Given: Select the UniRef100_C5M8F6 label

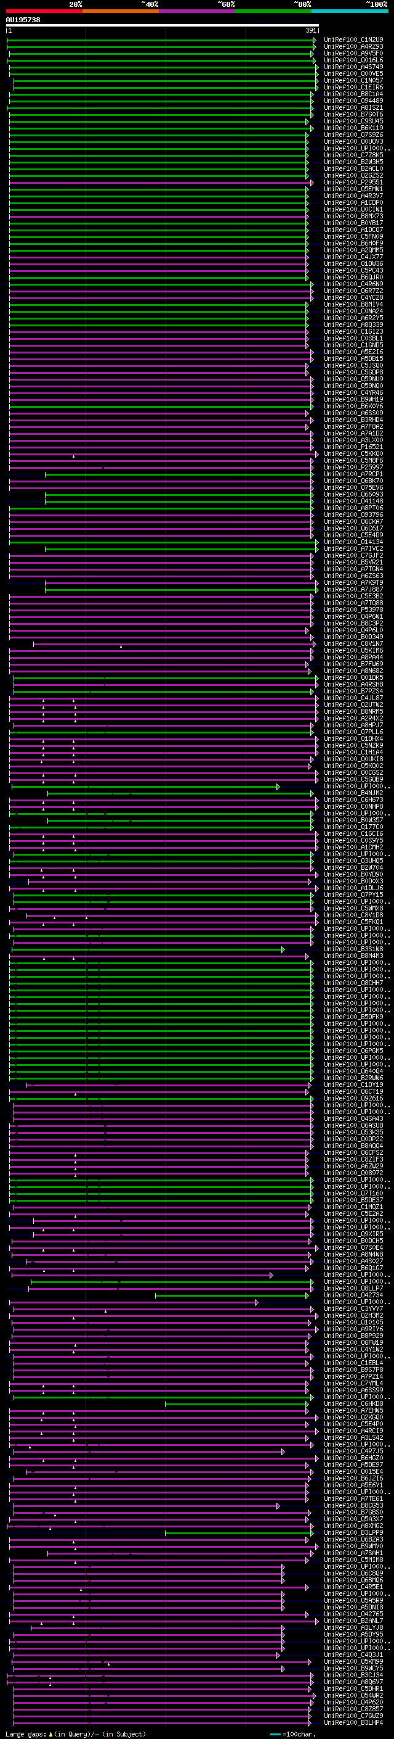Looking at the screenshot, I should click(353, 460).
